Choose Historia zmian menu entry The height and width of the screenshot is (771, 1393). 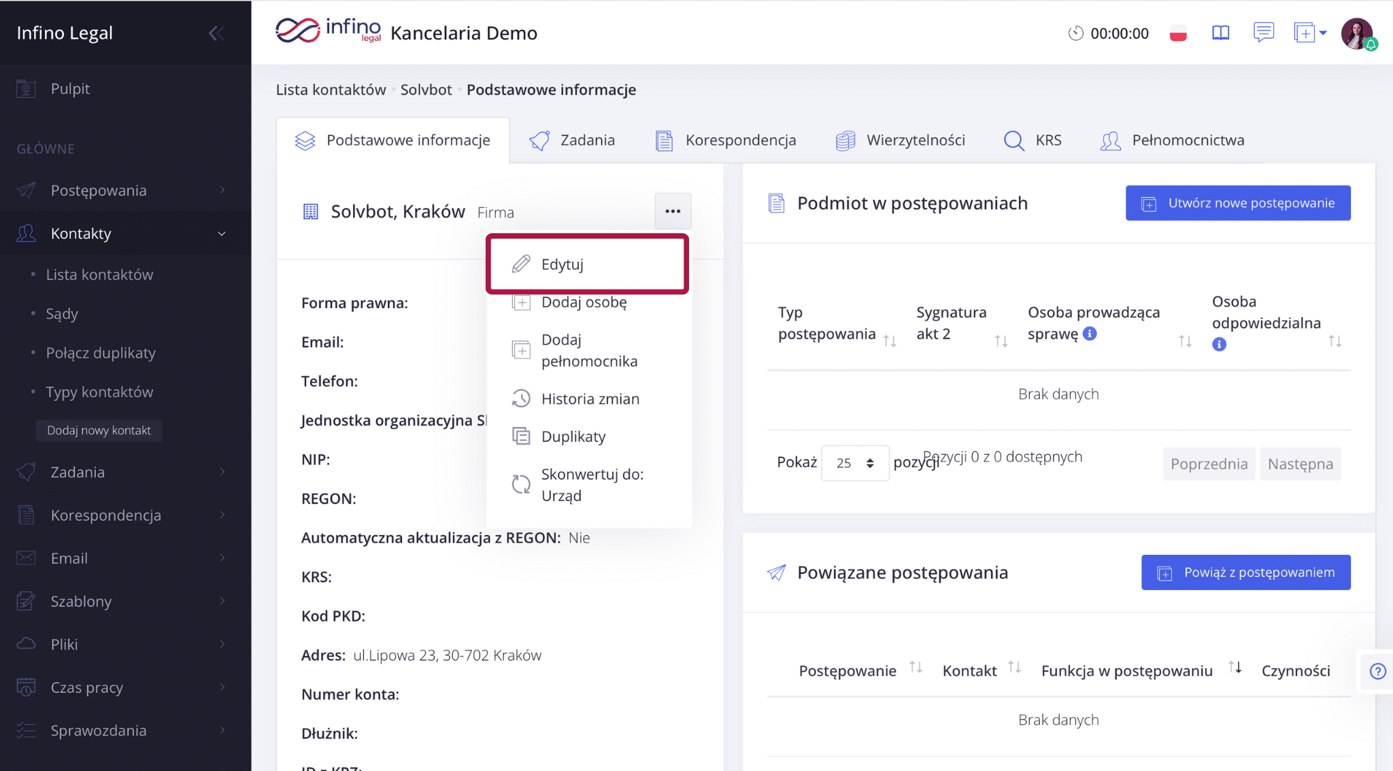(x=589, y=399)
